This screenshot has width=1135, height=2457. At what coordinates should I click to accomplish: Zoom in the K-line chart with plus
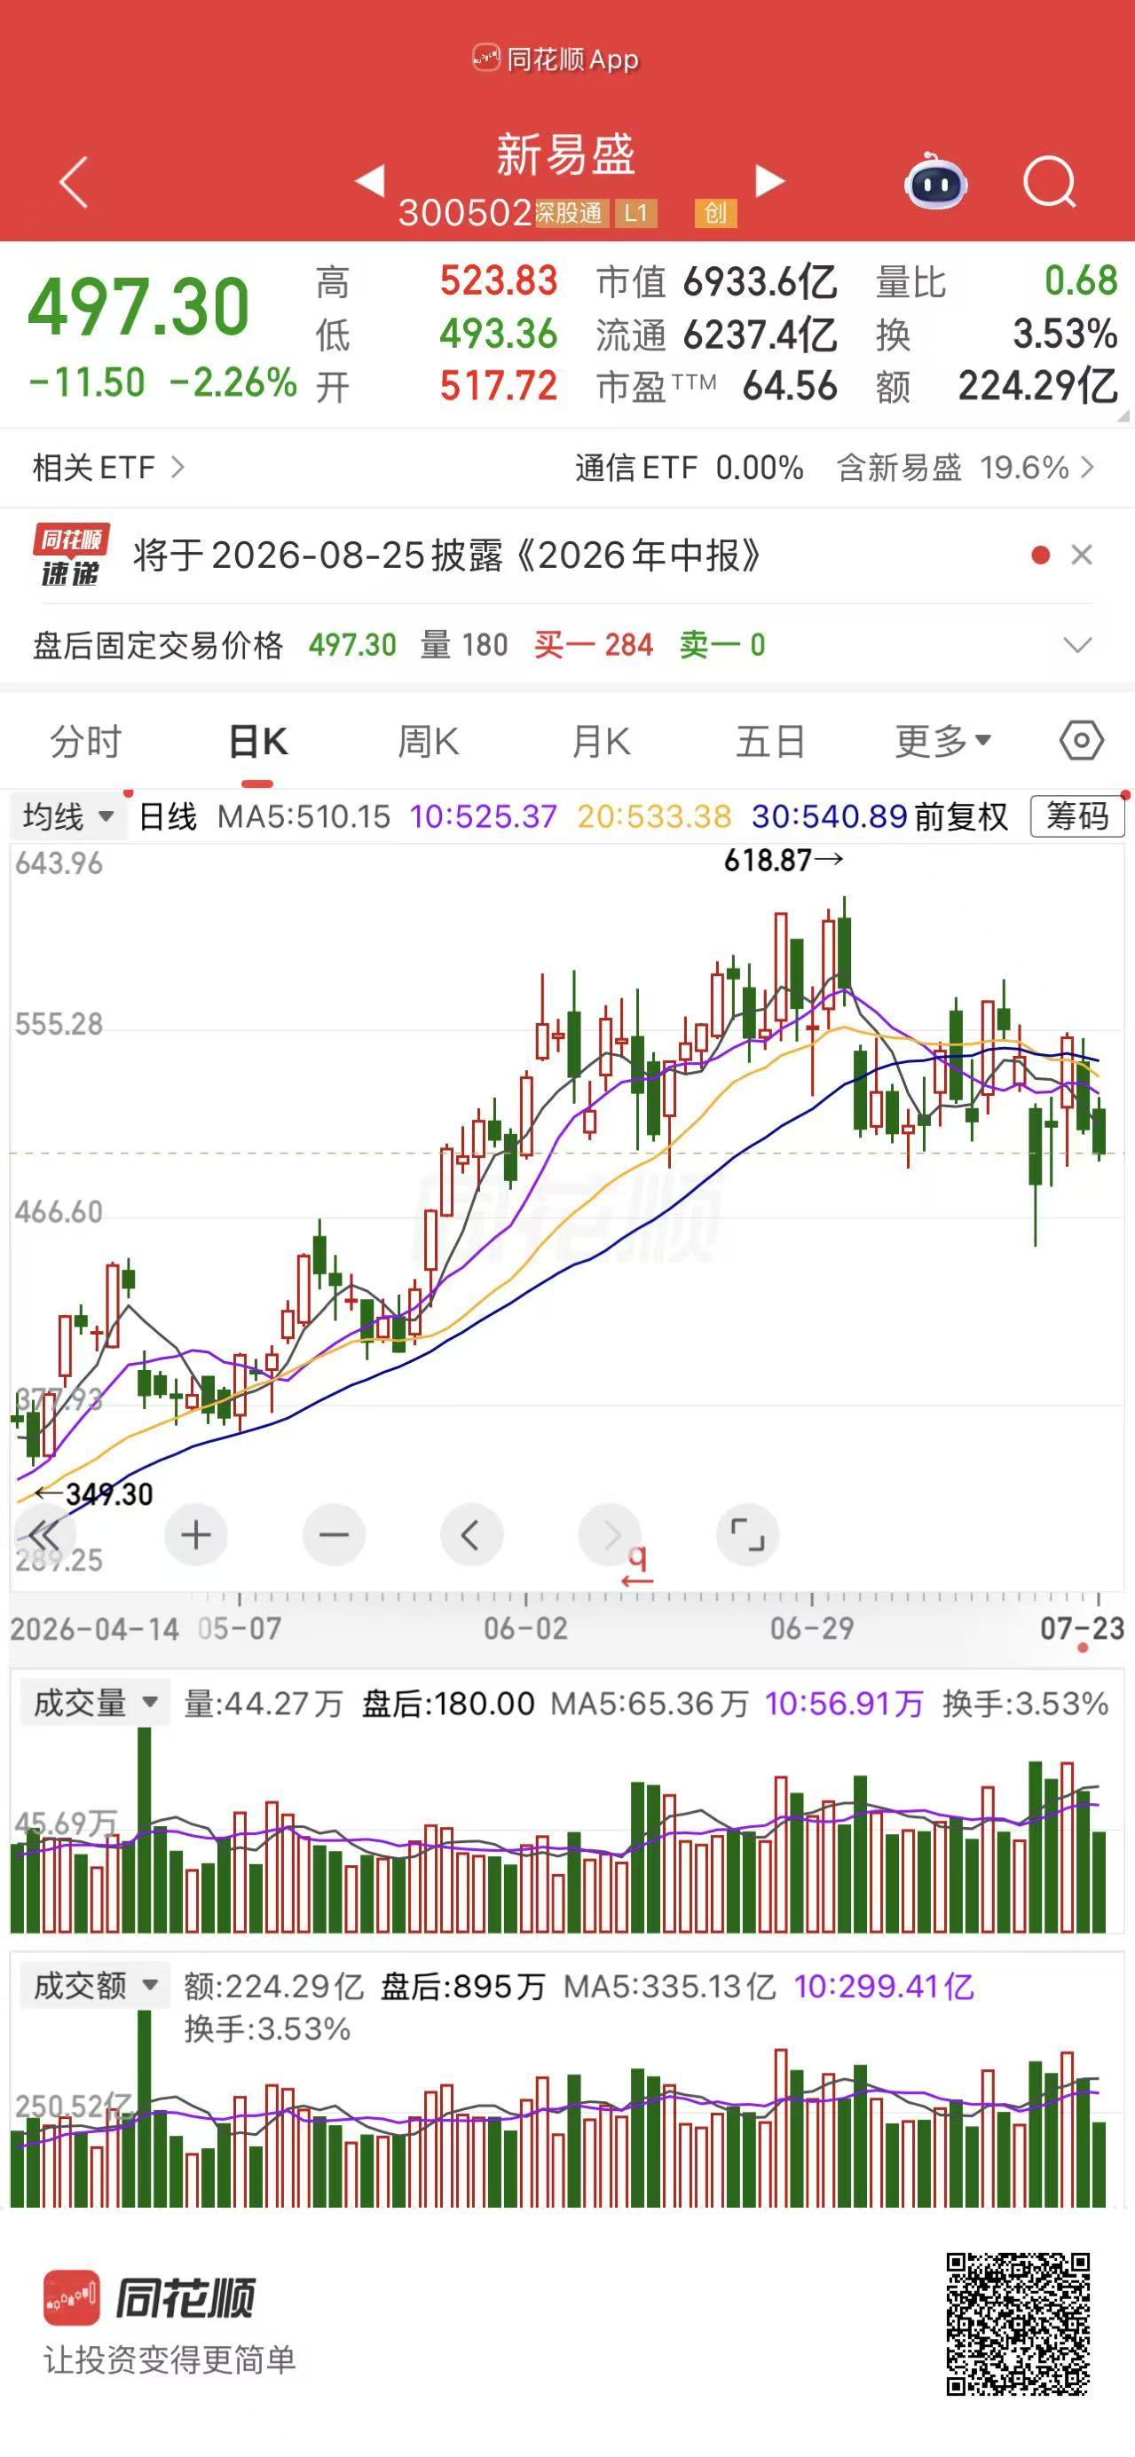click(195, 1535)
